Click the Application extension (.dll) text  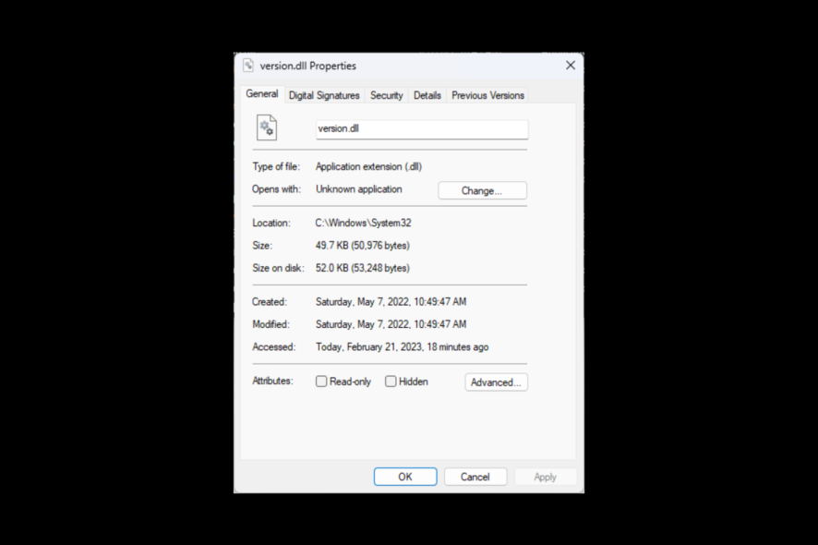368,166
